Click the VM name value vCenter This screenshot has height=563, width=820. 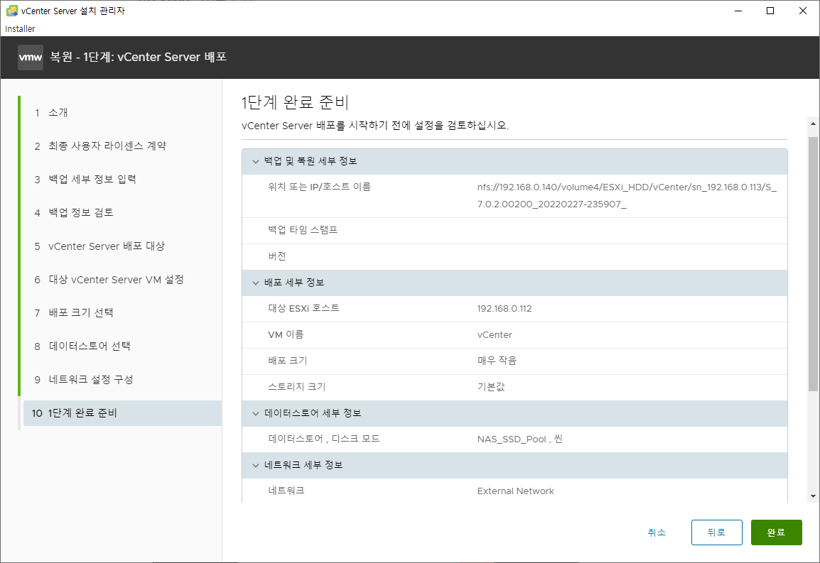point(494,334)
